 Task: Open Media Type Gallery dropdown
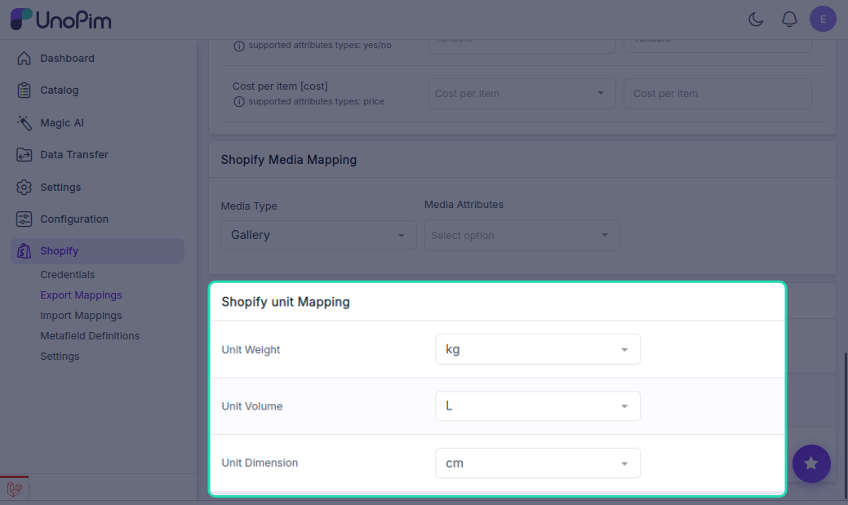[x=318, y=235]
